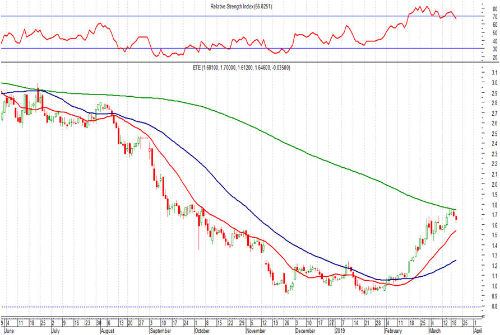Click the 1.7 price axis label
Screen dimensions: 500x335
click(x=494, y=215)
